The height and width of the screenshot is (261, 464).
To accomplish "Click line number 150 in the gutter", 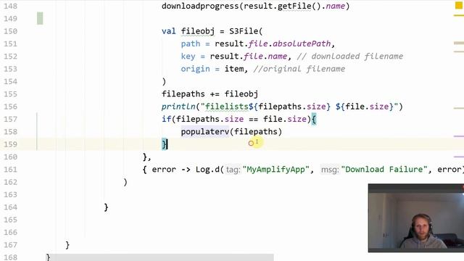I will tap(10, 31).
